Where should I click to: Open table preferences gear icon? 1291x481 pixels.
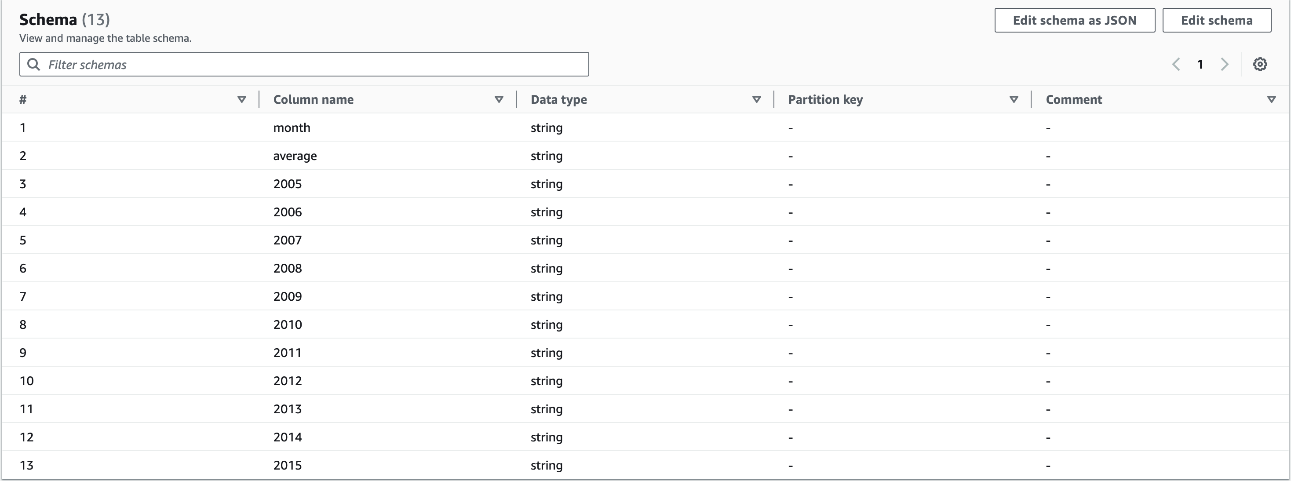coord(1260,64)
